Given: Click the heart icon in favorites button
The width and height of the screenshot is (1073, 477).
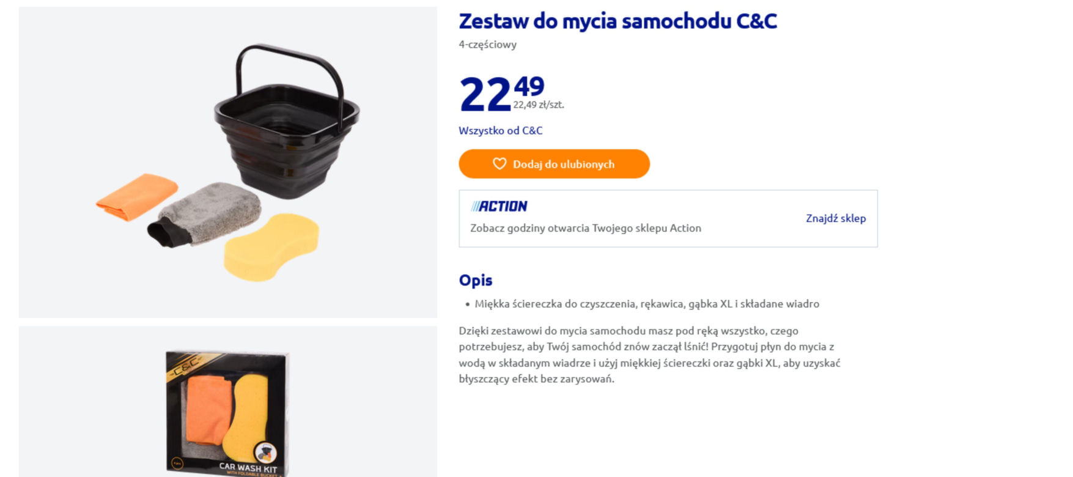Looking at the screenshot, I should pyautogui.click(x=500, y=164).
